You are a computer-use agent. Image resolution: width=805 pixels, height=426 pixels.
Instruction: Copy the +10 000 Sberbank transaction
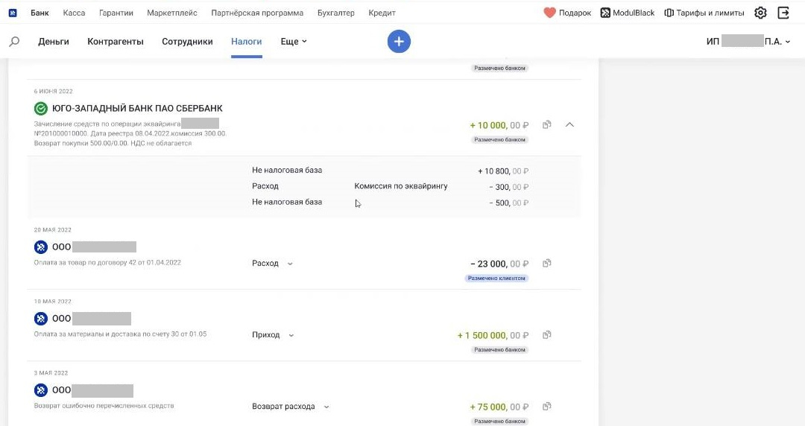tap(547, 124)
